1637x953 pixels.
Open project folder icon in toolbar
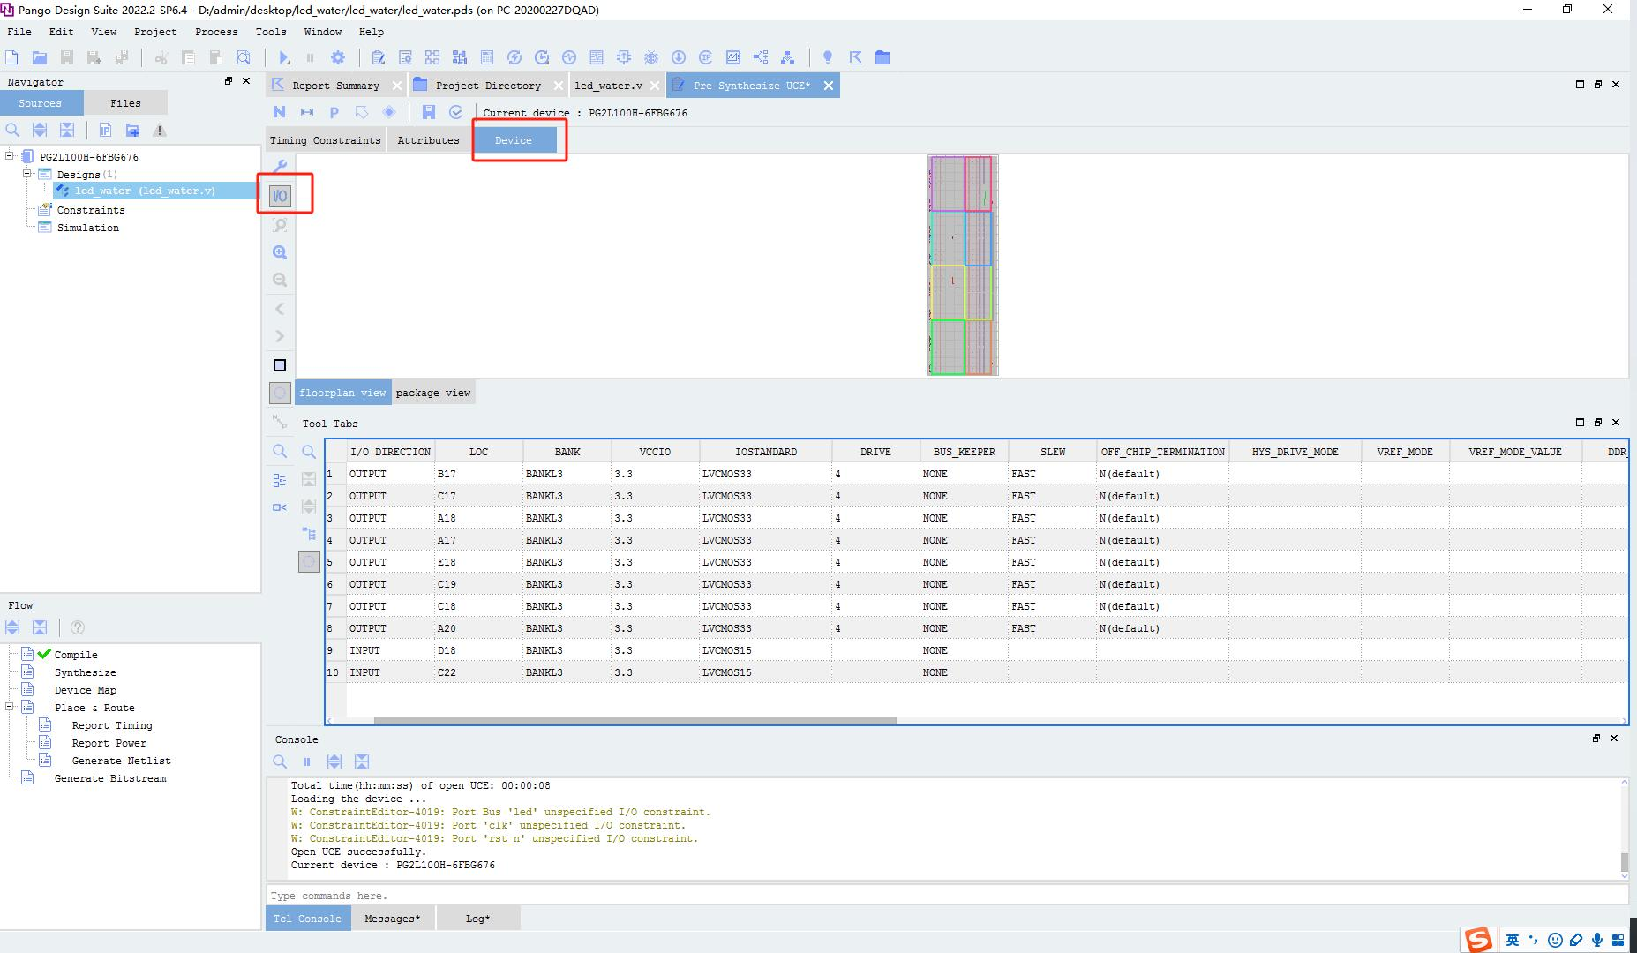(x=40, y=57)
